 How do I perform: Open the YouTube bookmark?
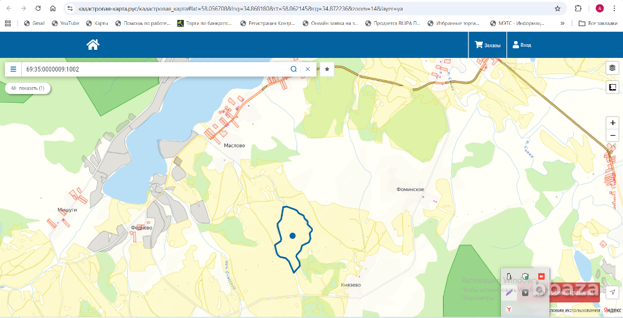click(65, 23)
